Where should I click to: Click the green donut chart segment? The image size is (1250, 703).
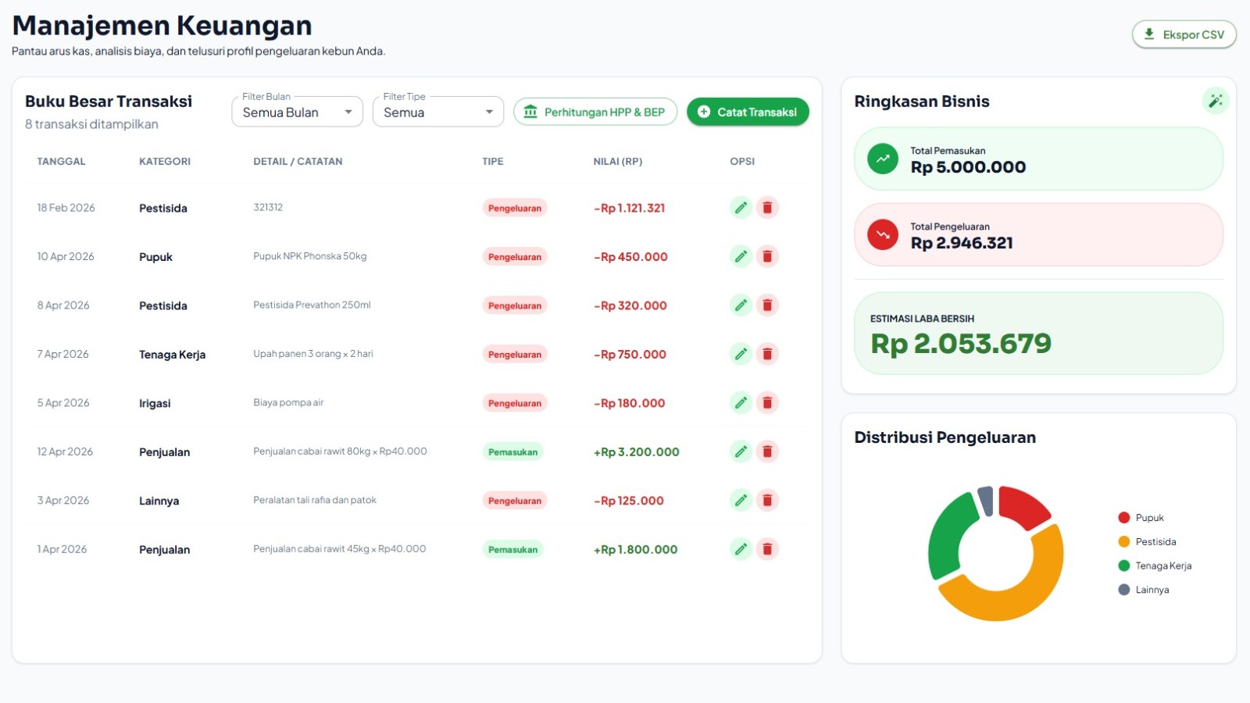(944, 539)
